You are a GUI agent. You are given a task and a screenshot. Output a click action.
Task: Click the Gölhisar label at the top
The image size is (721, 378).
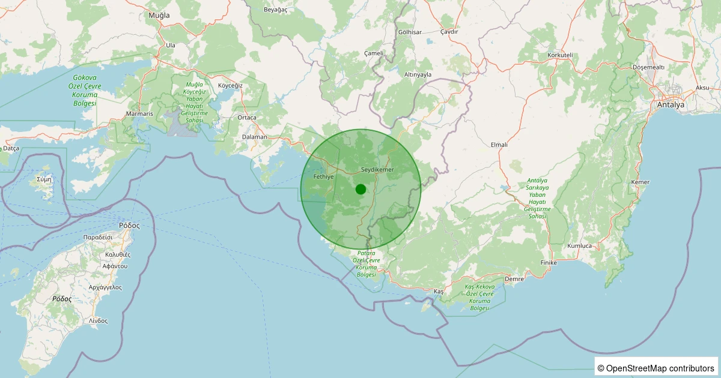(409, 32)
